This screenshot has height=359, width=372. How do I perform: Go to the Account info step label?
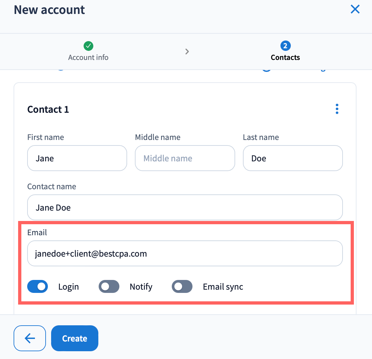(x=88, y=57)
